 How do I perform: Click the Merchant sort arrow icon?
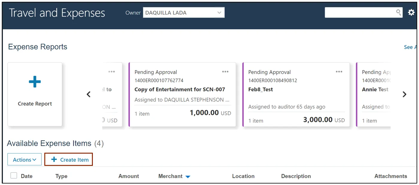[x=188, y=177]
